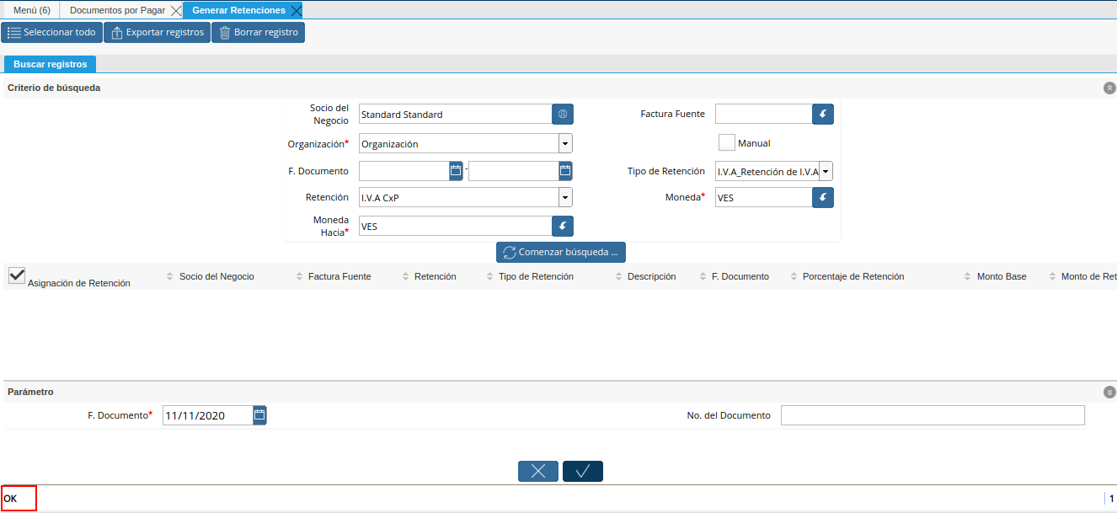Collapse the Parámetro section

tap(1109, 392)
